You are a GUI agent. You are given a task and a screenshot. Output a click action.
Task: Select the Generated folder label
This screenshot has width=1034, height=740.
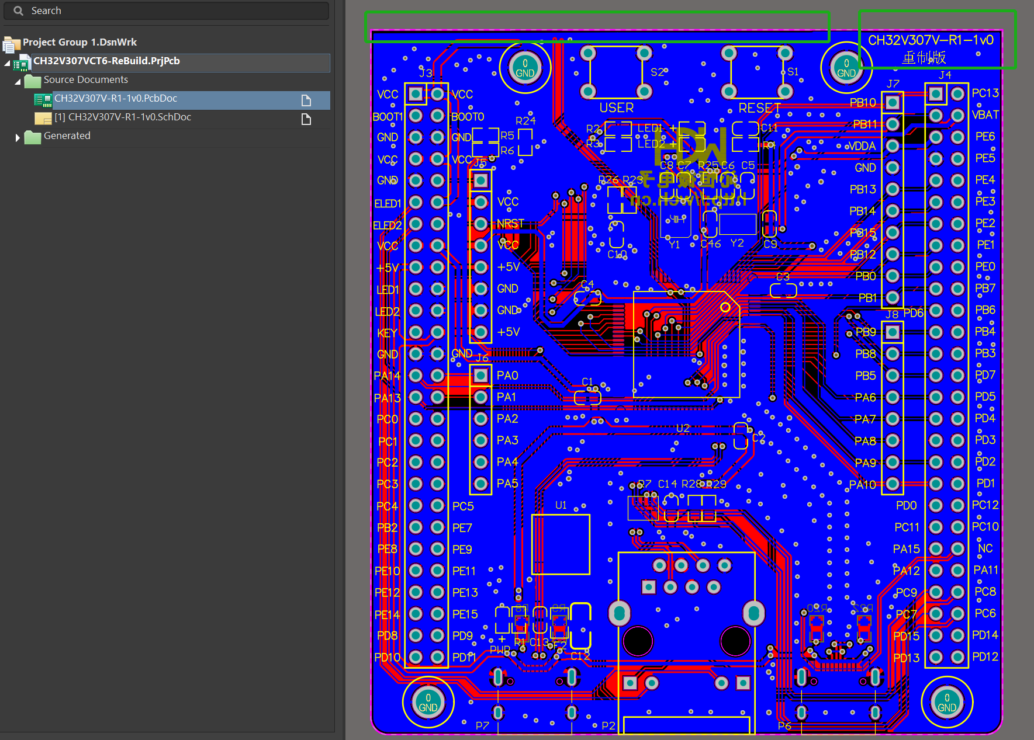(x=67, y=136)
